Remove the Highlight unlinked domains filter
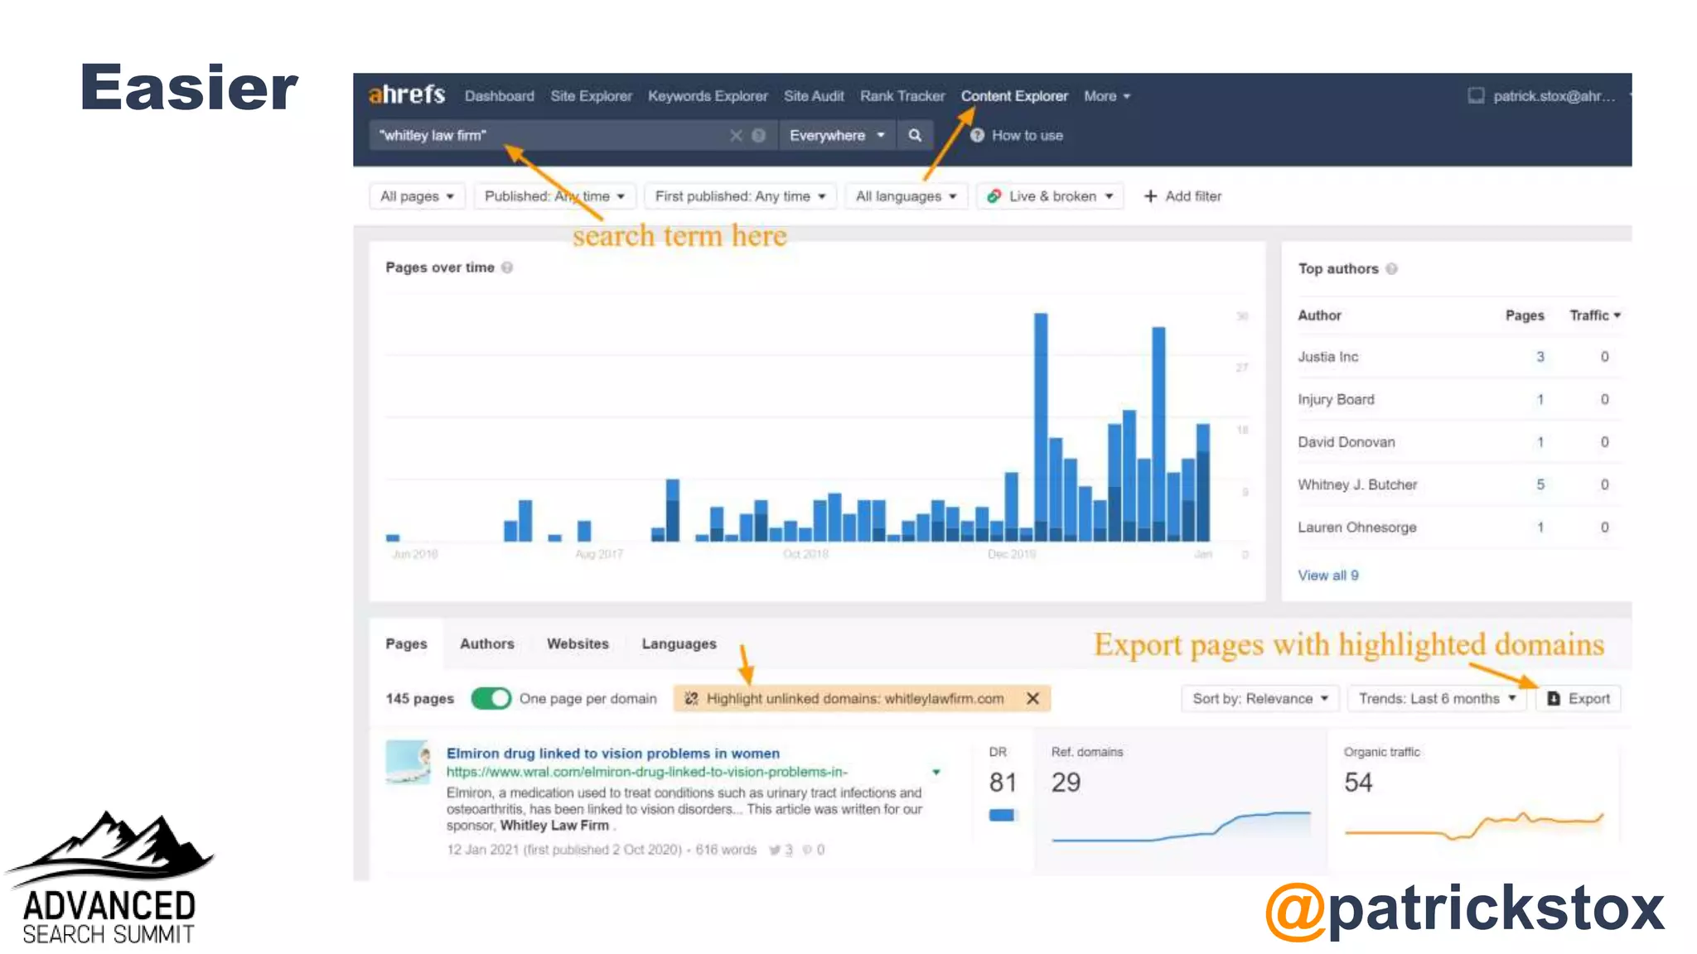The image size is (1697, 954). click(1032, 698)
